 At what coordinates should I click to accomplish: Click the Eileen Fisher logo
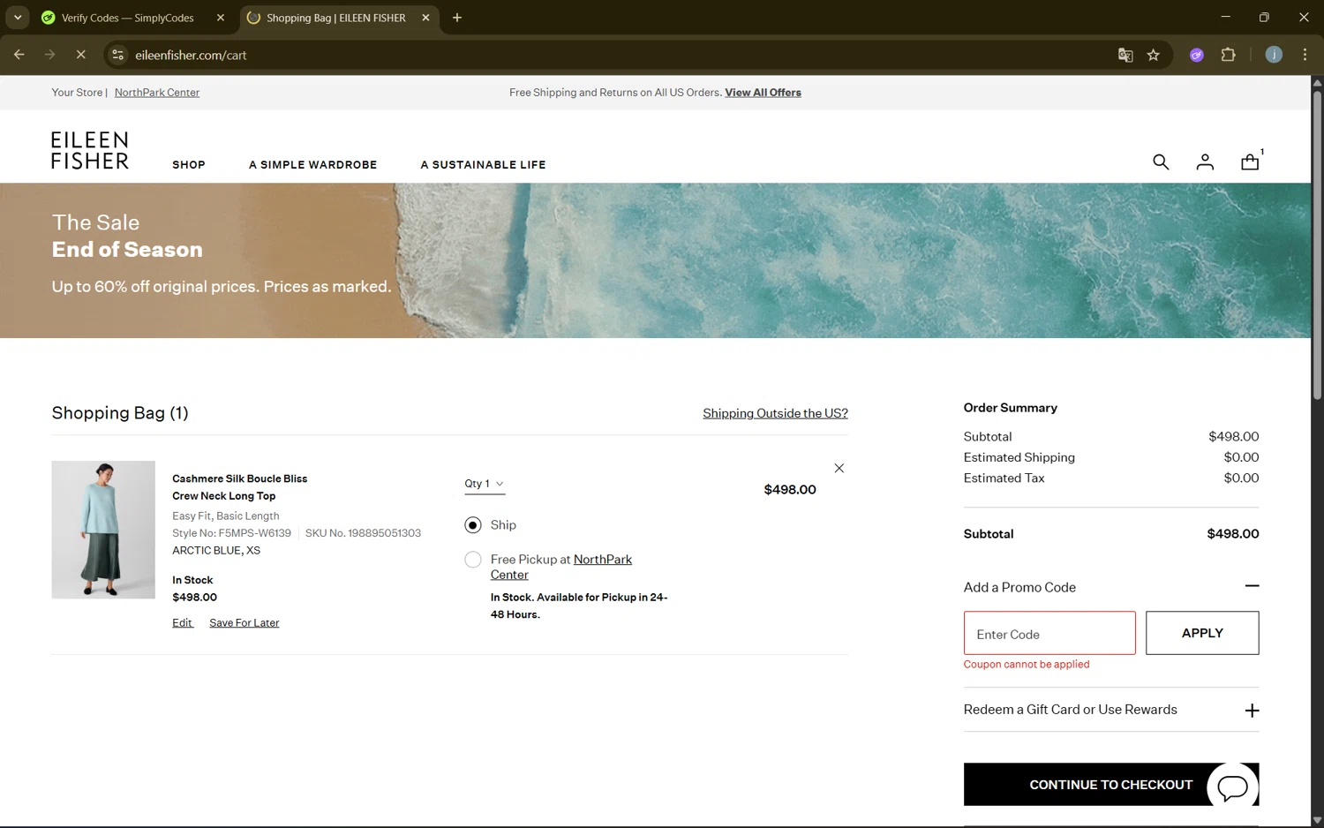click(x=90, y=150)
